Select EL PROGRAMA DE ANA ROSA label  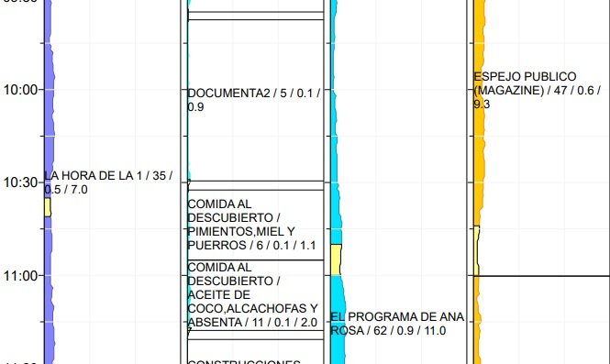pyautogui.click(x=397, y=324)
